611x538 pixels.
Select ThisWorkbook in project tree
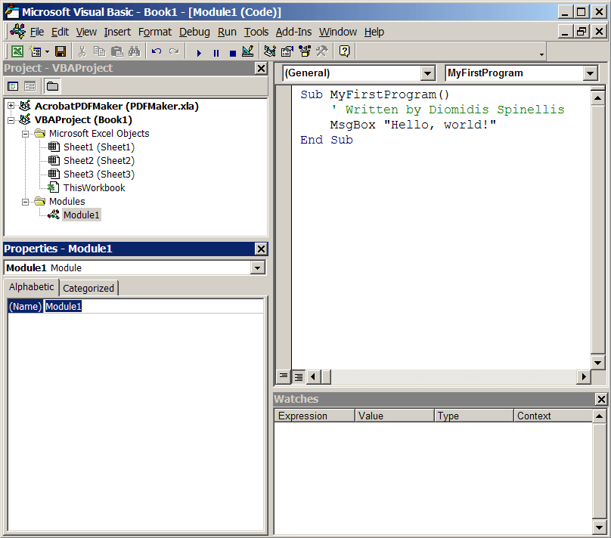click(x=95, y=188)
